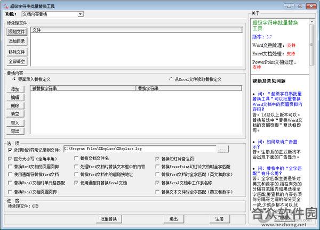Toggle 使用通配符替换Excel文档 checkbox
320x230 pixels.
click(x=76, y=183)
